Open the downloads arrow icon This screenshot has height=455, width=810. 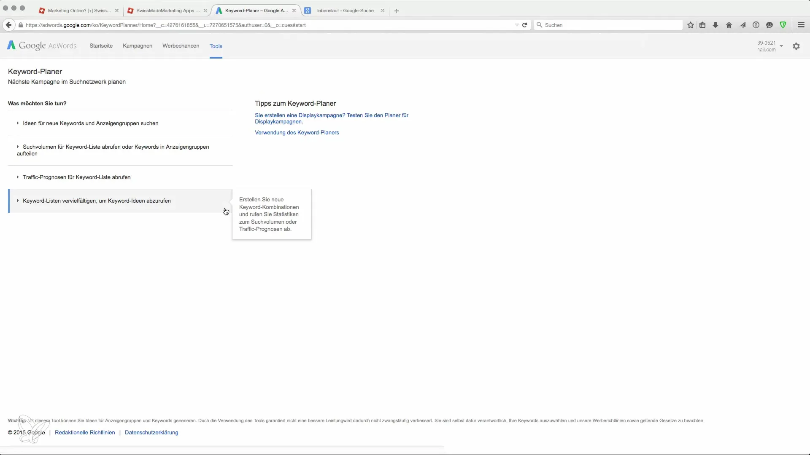[715, 25]
